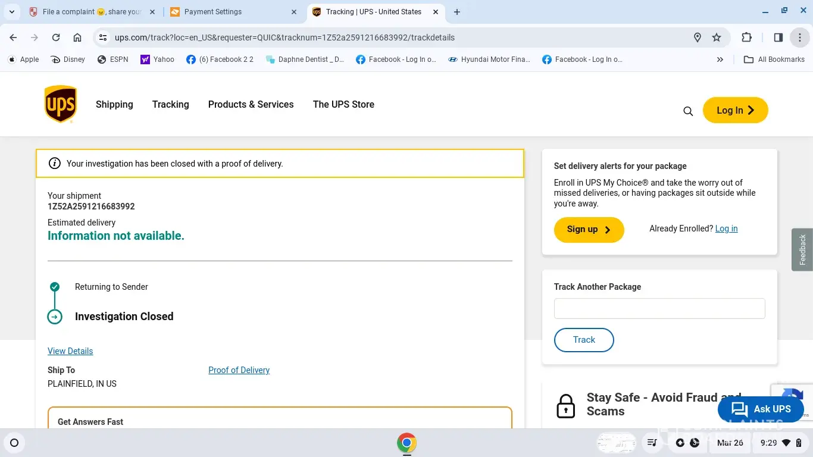
Task: Bookmark this page with the star icon
Action: pyautogui.click(x=717, y=37)
